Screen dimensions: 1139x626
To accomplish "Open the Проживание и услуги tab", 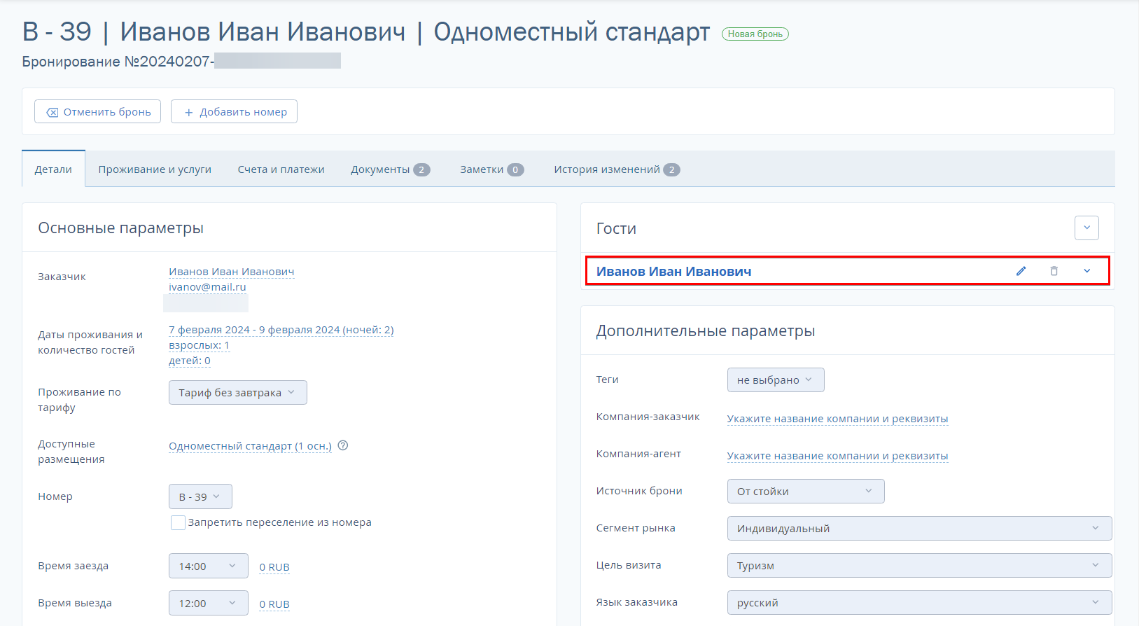I will click(155, 169).
